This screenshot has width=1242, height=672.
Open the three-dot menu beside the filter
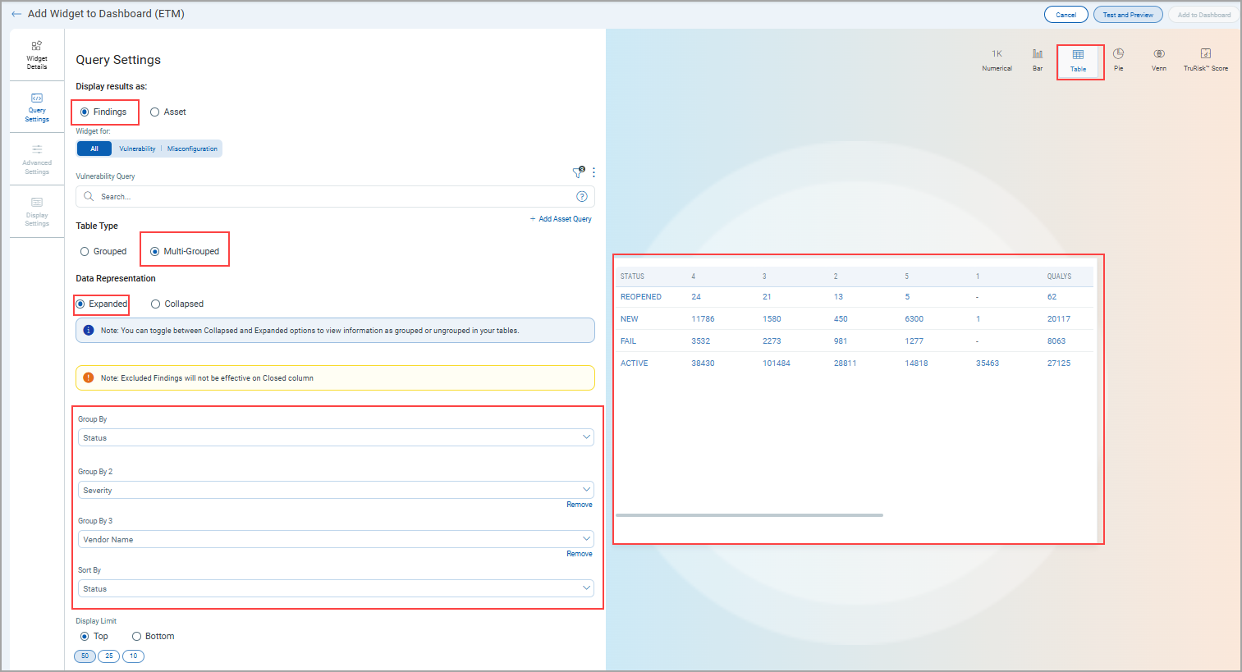tap(594, 172)
